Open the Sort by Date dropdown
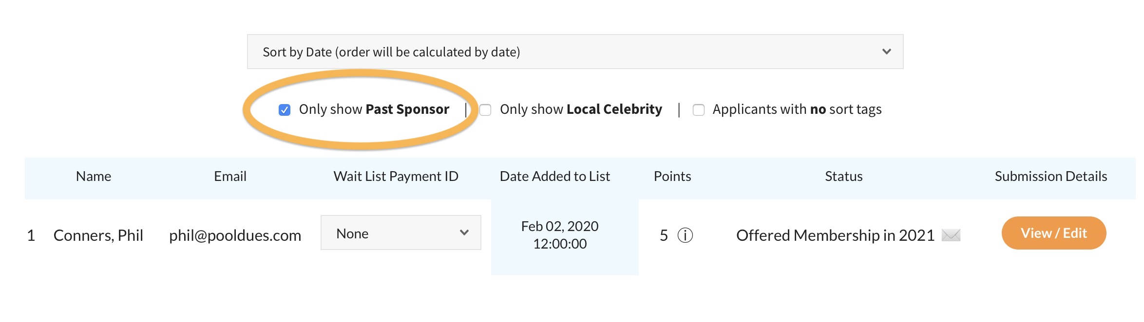 tap(575, 52)
